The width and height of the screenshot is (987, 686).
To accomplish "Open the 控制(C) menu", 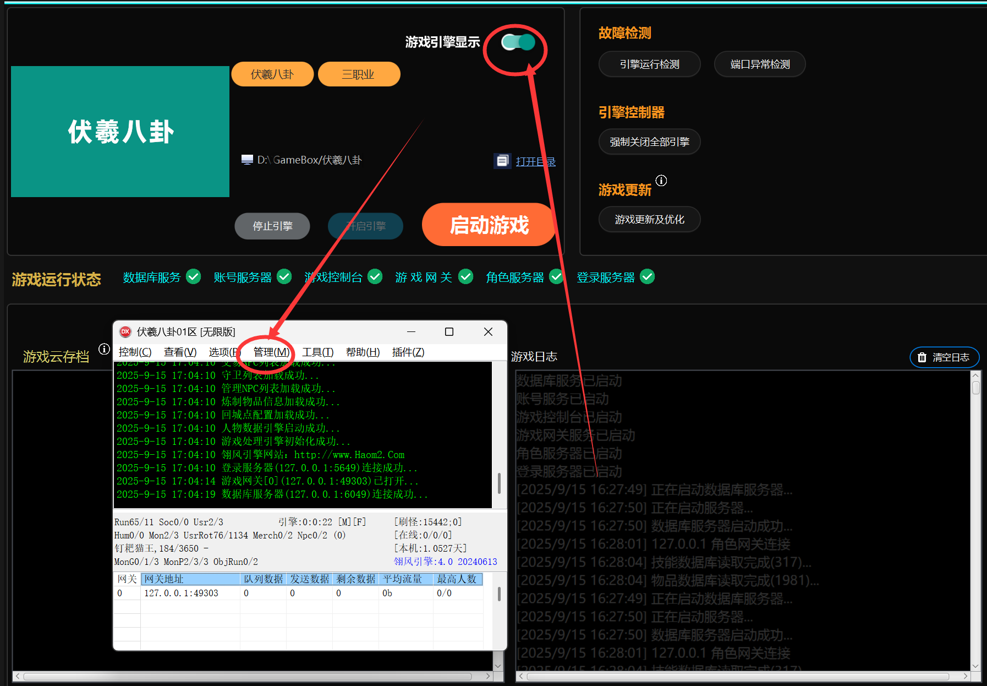I will pyautogui.click(x=135, y=352).
